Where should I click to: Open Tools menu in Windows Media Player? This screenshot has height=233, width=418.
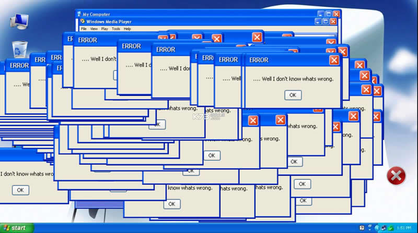[115, 29]
